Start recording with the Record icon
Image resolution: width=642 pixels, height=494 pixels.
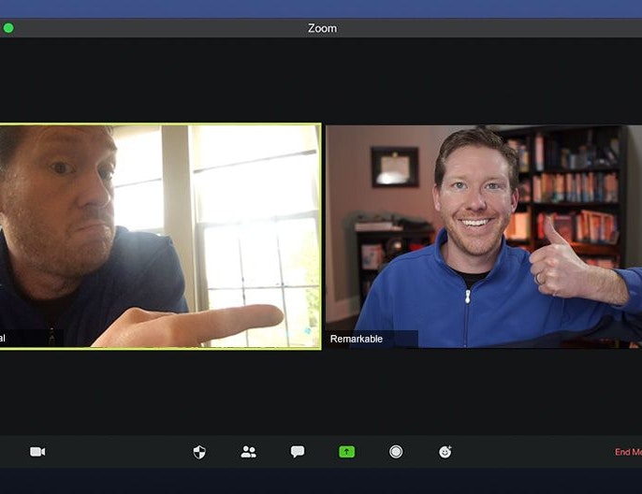tap(396, 452)
